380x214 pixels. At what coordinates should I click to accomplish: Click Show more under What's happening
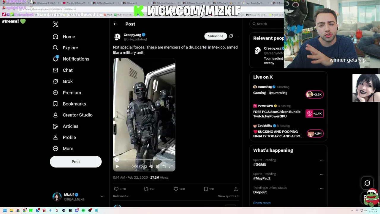coord(262,203)
